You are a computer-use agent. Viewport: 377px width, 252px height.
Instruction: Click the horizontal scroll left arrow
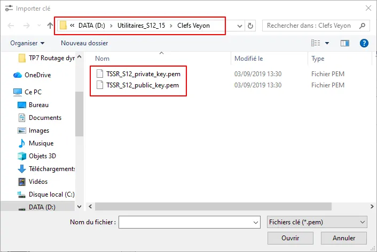pyautogui.click(x=90, y=206)
